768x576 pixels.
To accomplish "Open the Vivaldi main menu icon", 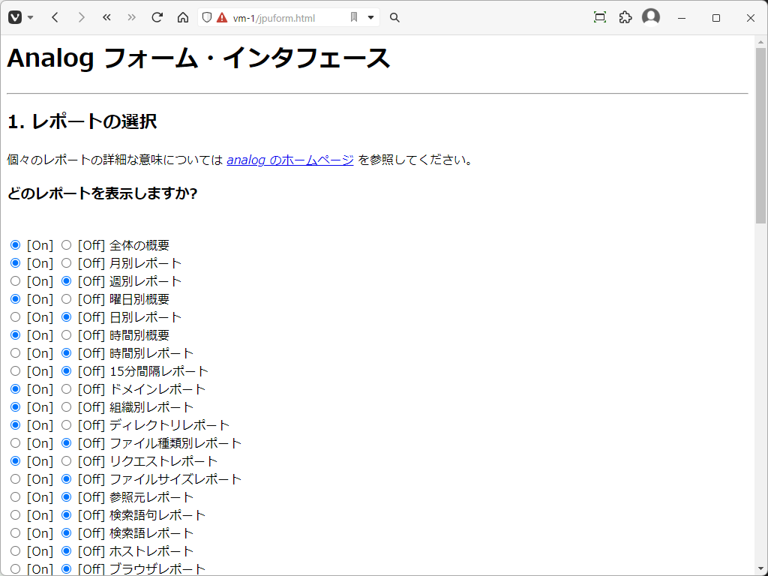I will click(x=15, y=18).
